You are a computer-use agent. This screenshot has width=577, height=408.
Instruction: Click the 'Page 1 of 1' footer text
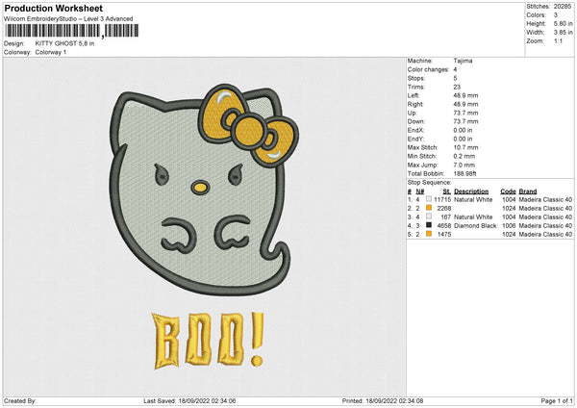click(557, 401)
